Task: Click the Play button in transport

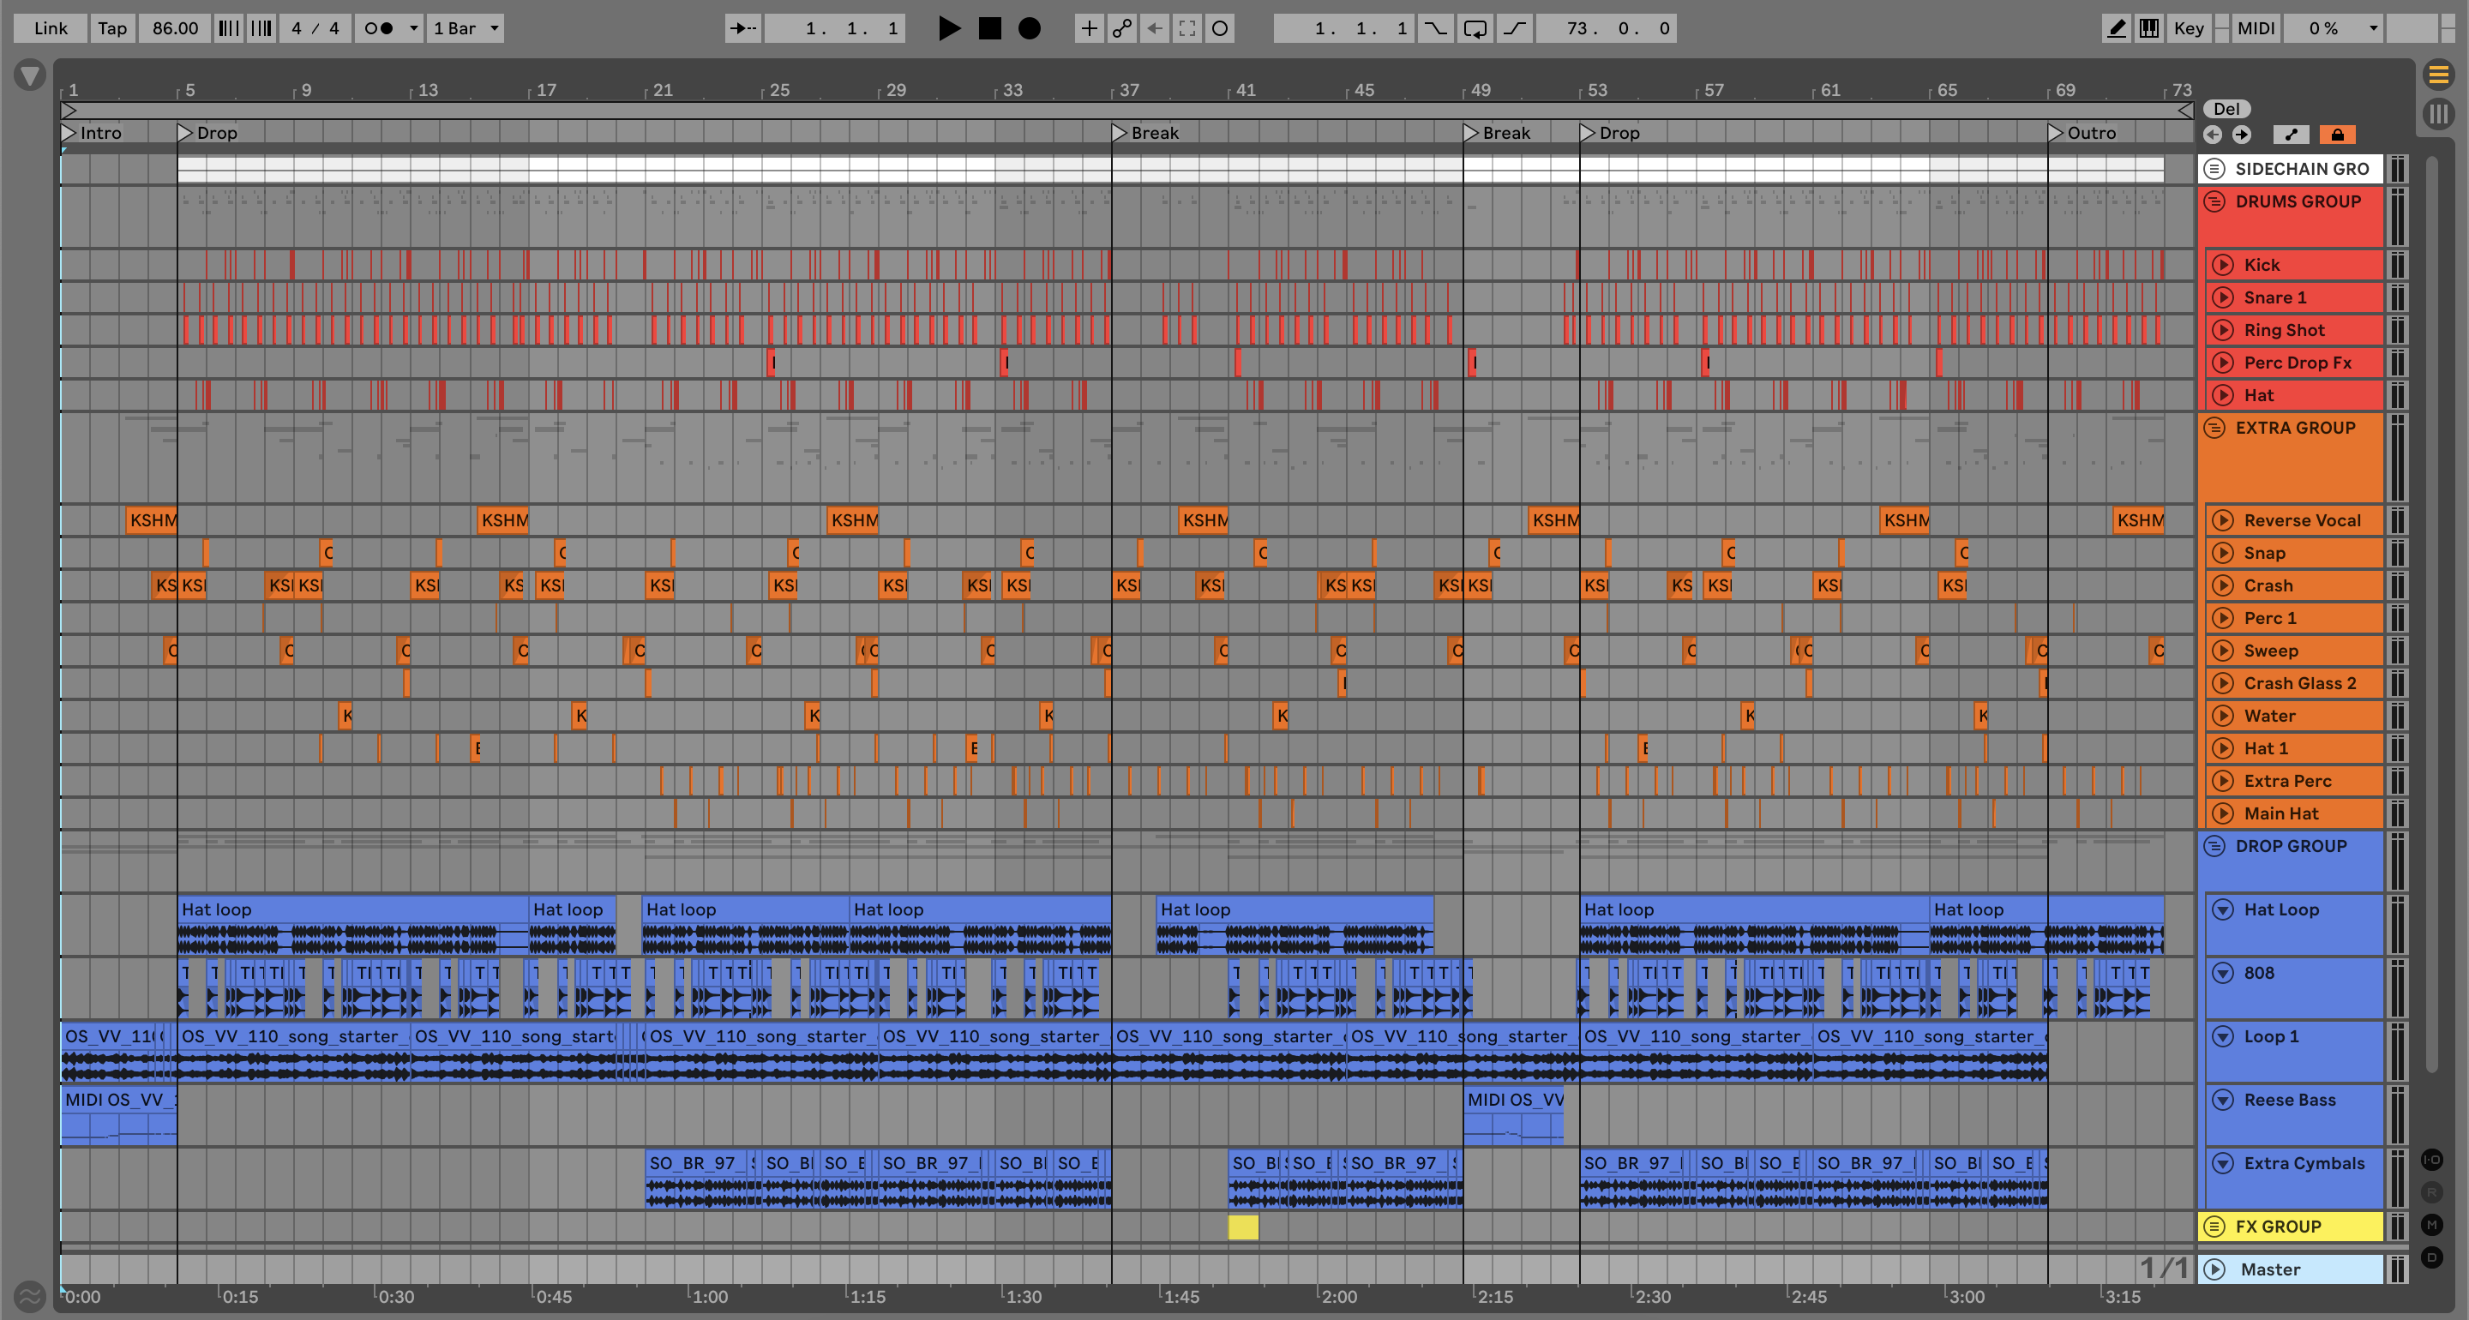Action: 948,29
